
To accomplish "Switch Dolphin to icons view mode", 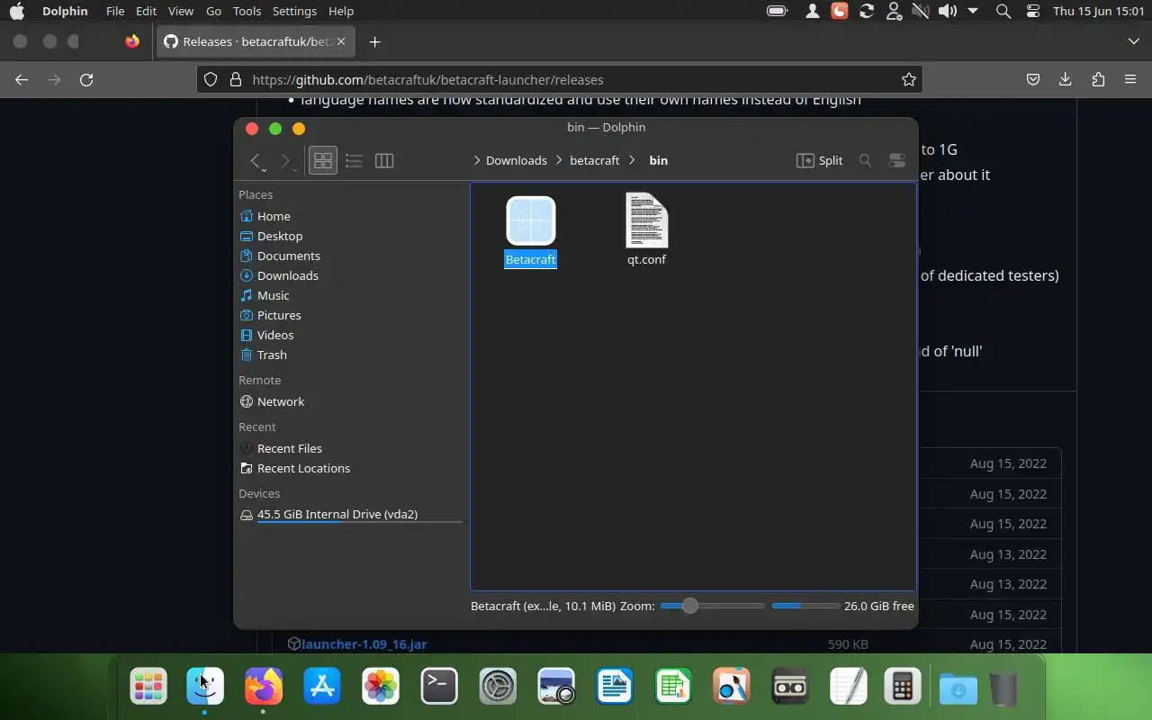I will tap(323, 160).
